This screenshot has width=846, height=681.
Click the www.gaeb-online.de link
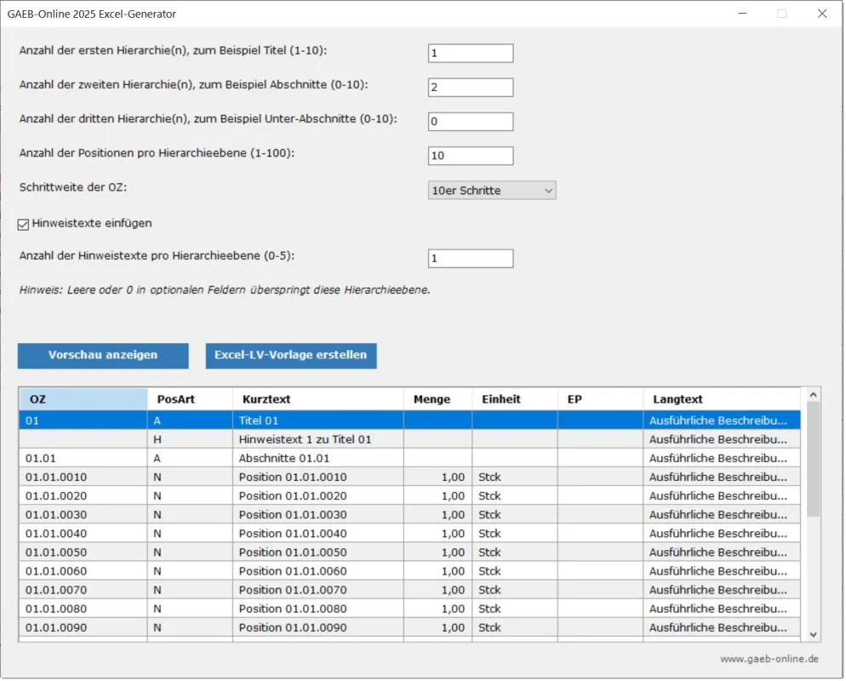pos(769,659)
